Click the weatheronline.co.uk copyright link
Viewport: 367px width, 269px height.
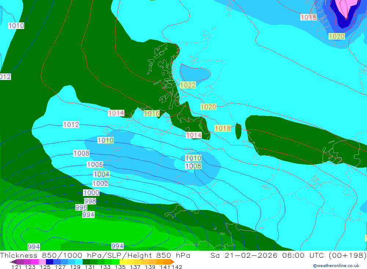pyautogui.click(x=336, y=266)
